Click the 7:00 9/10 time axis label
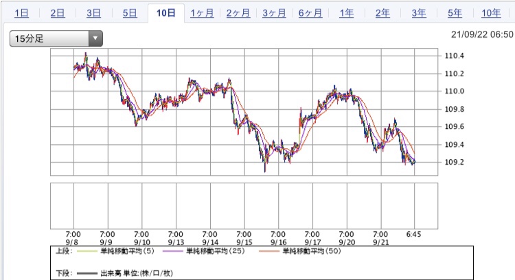Viewport: 515px width, 280px height. point(141,238)
